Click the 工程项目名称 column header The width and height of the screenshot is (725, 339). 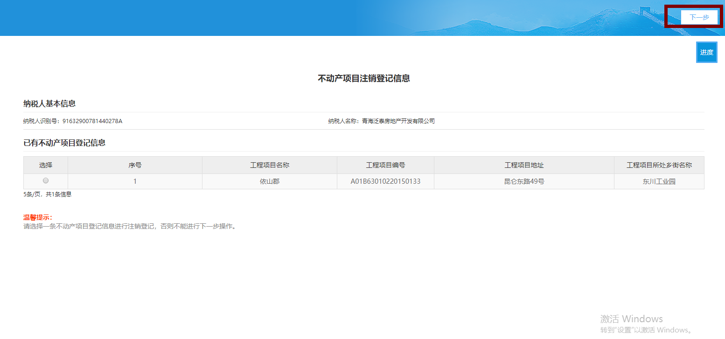270,165
